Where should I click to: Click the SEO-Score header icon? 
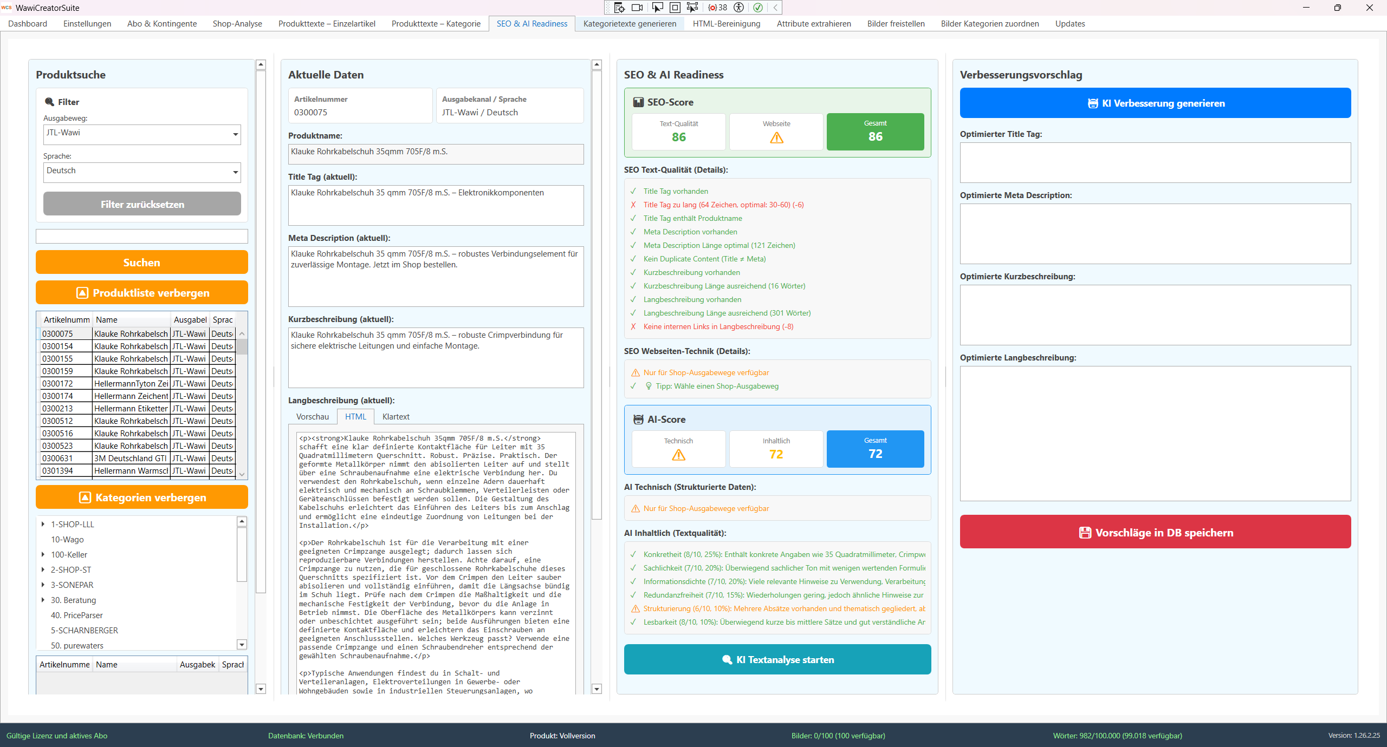pos(639,102)
